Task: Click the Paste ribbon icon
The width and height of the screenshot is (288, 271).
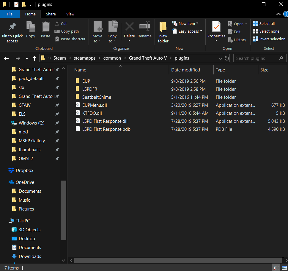Action: 45,27
